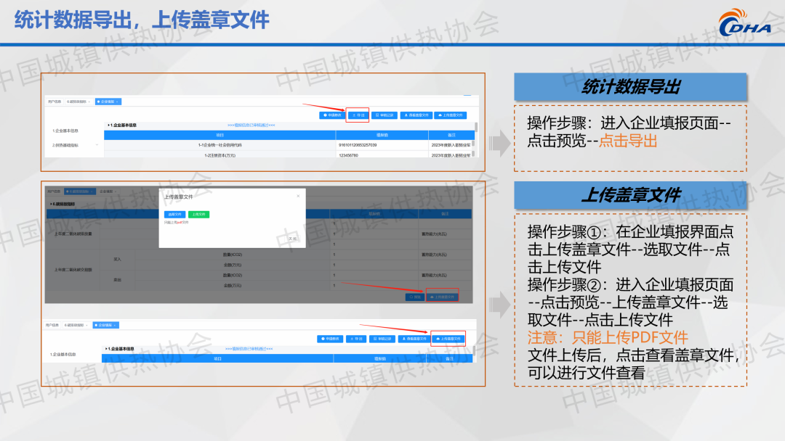Click the blue 选取文件 button in dialog
This screenshot has height=441, width=785.
(x=174, y=215)
